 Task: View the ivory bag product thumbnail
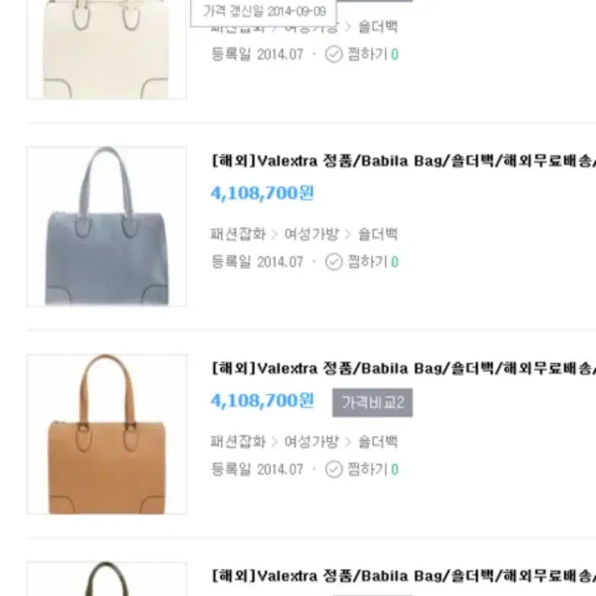point(106,49)
